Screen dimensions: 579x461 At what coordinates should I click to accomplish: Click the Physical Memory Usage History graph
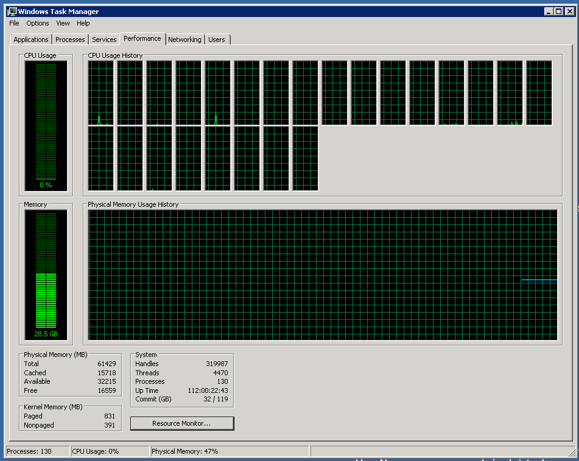[323, 275]
